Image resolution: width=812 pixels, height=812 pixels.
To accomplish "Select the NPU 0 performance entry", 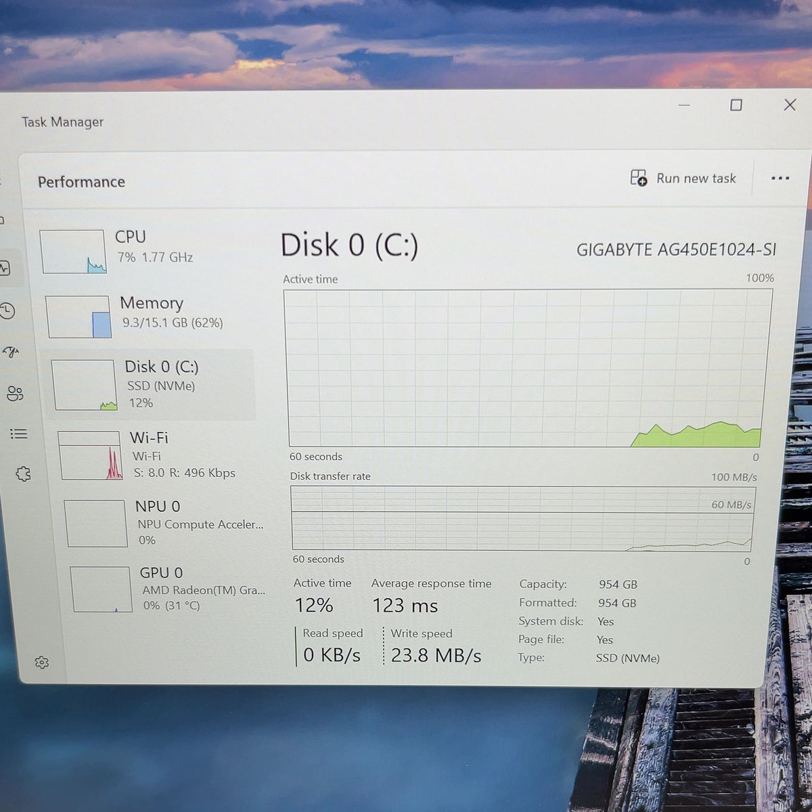I will [x=164, y=522].
